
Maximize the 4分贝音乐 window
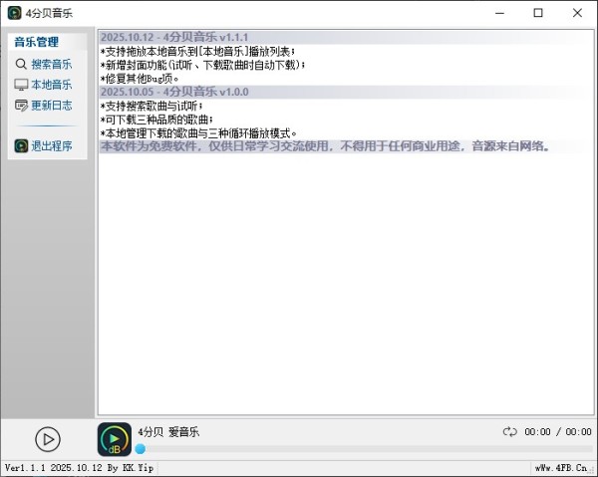(538, 13)
